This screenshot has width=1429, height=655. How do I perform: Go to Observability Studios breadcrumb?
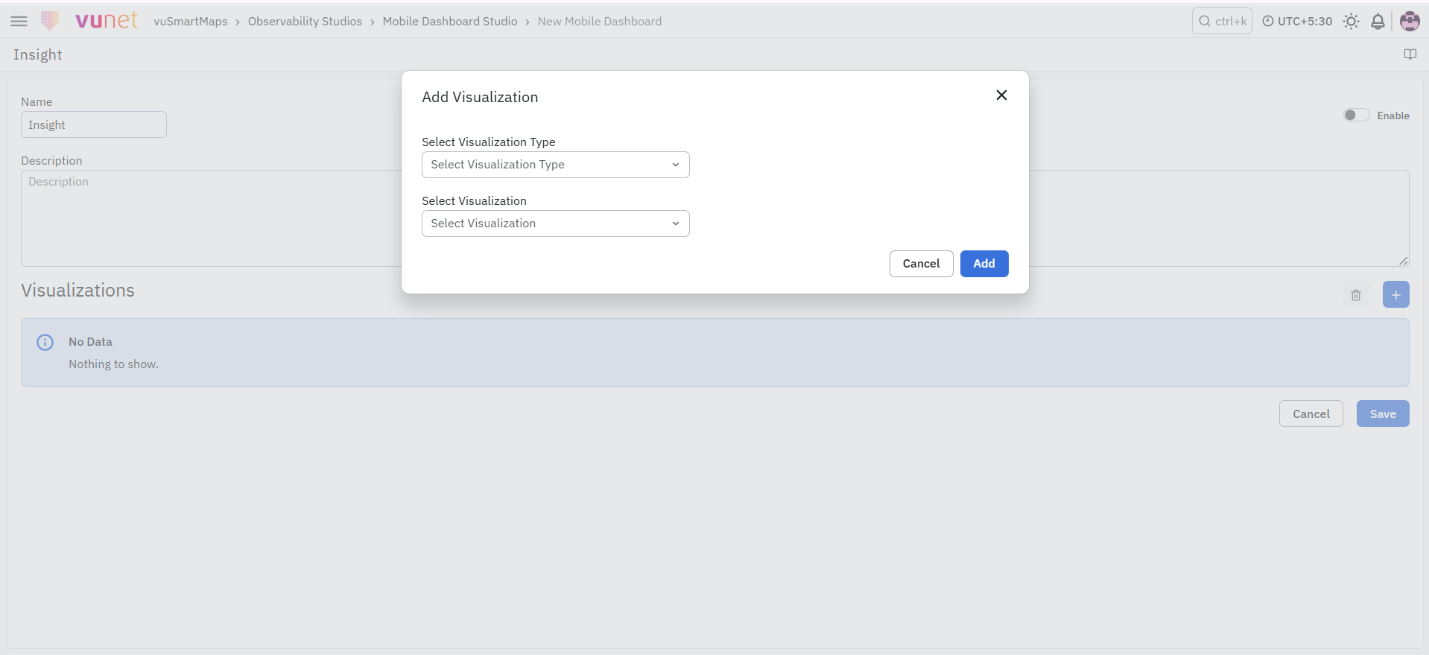click(x=305, y=22)
